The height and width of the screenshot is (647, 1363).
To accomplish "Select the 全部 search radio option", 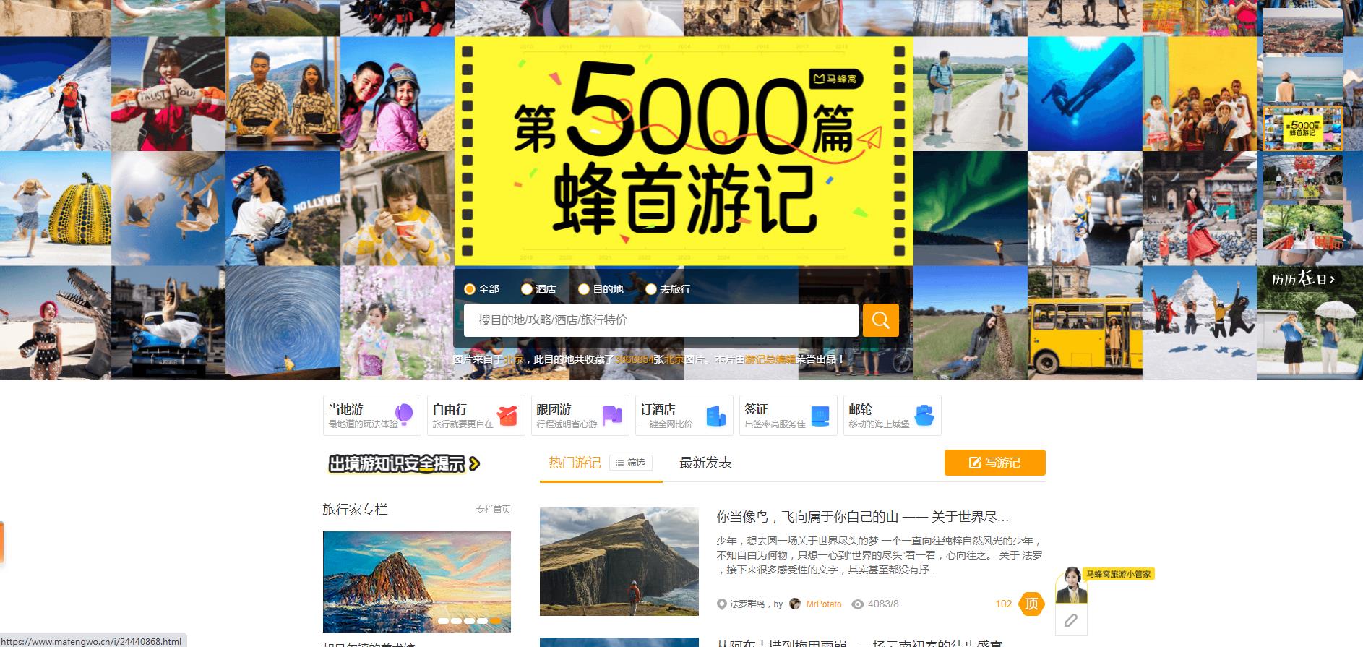I will 470,289.
